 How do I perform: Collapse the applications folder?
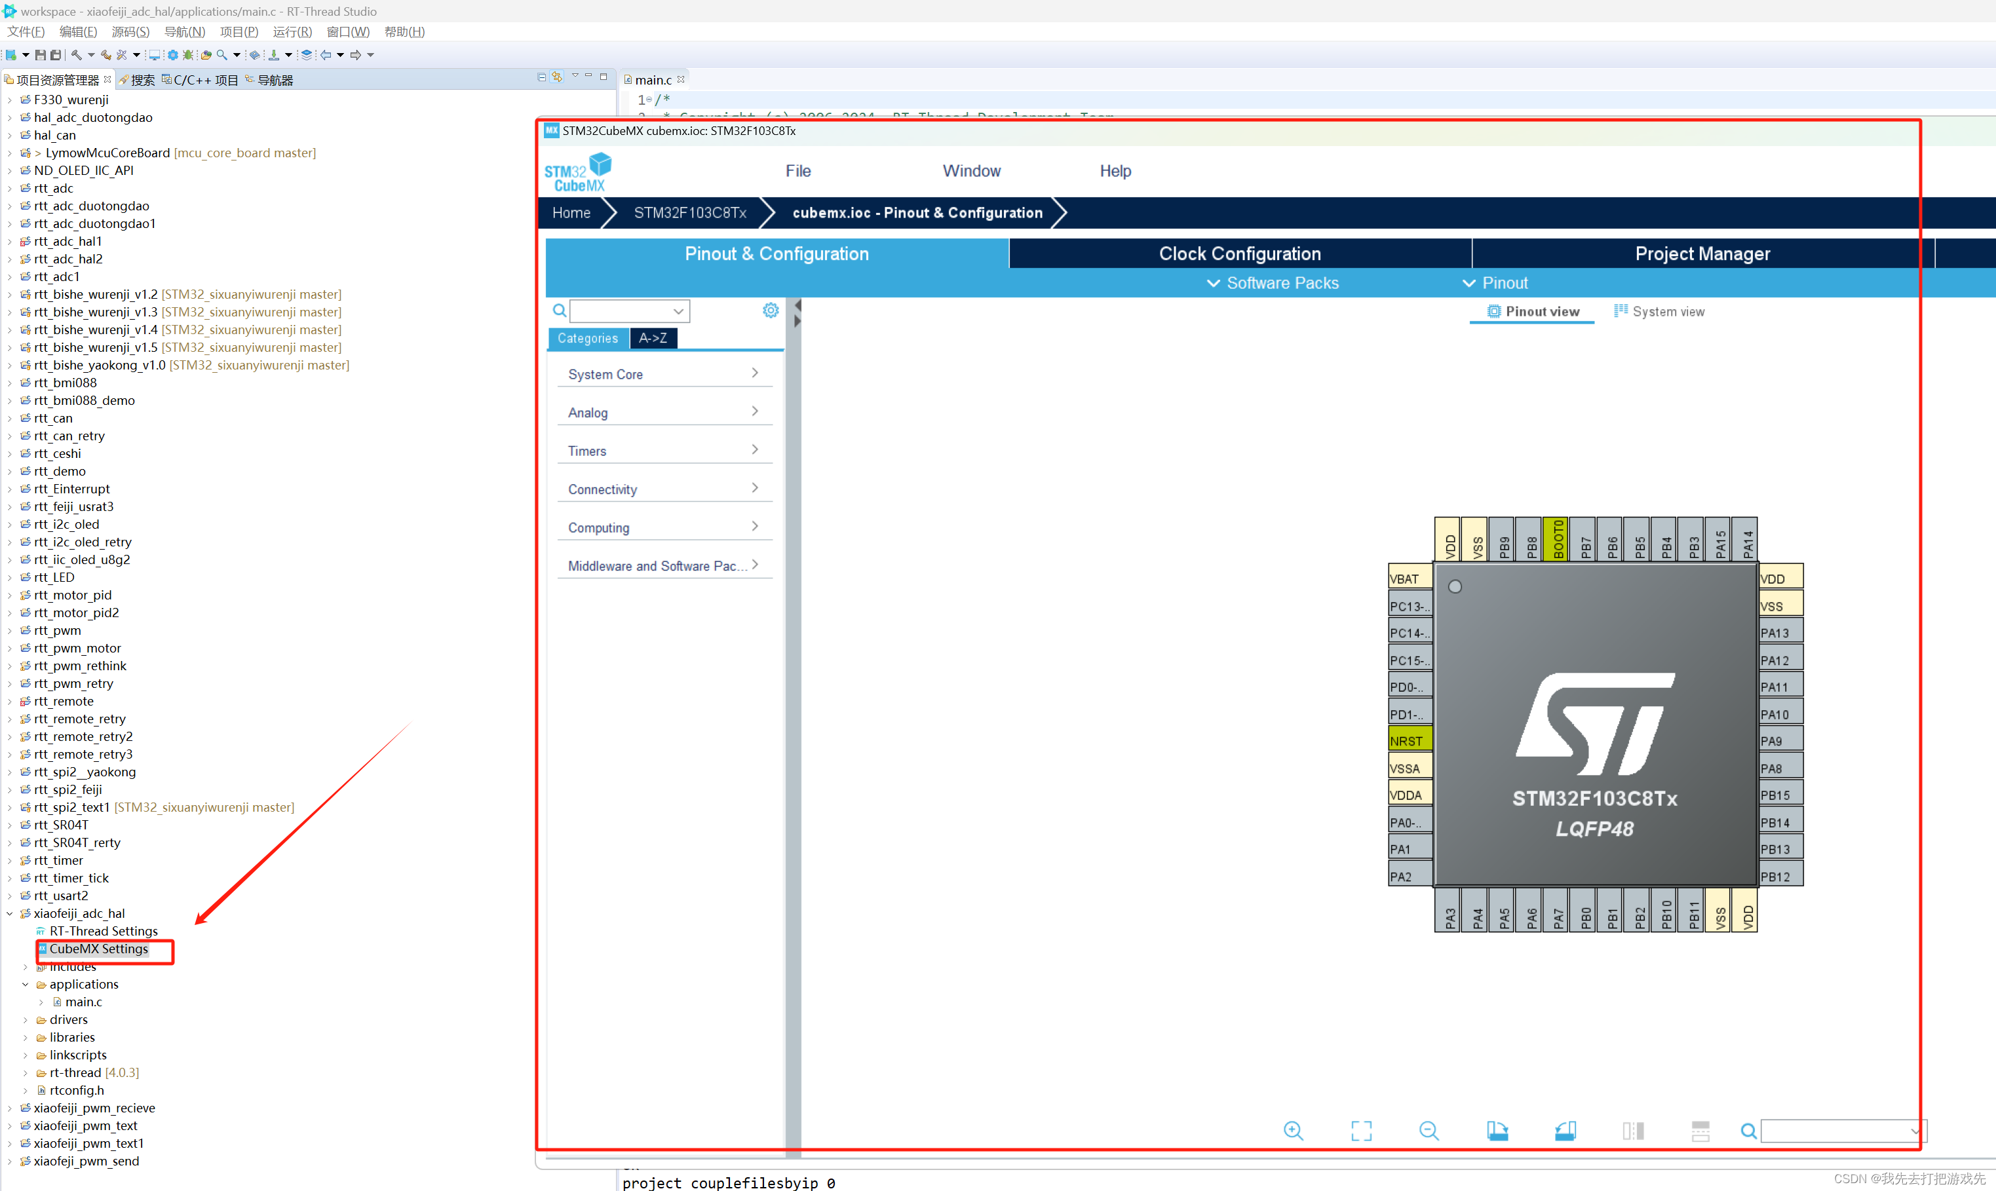pos(25,984)
